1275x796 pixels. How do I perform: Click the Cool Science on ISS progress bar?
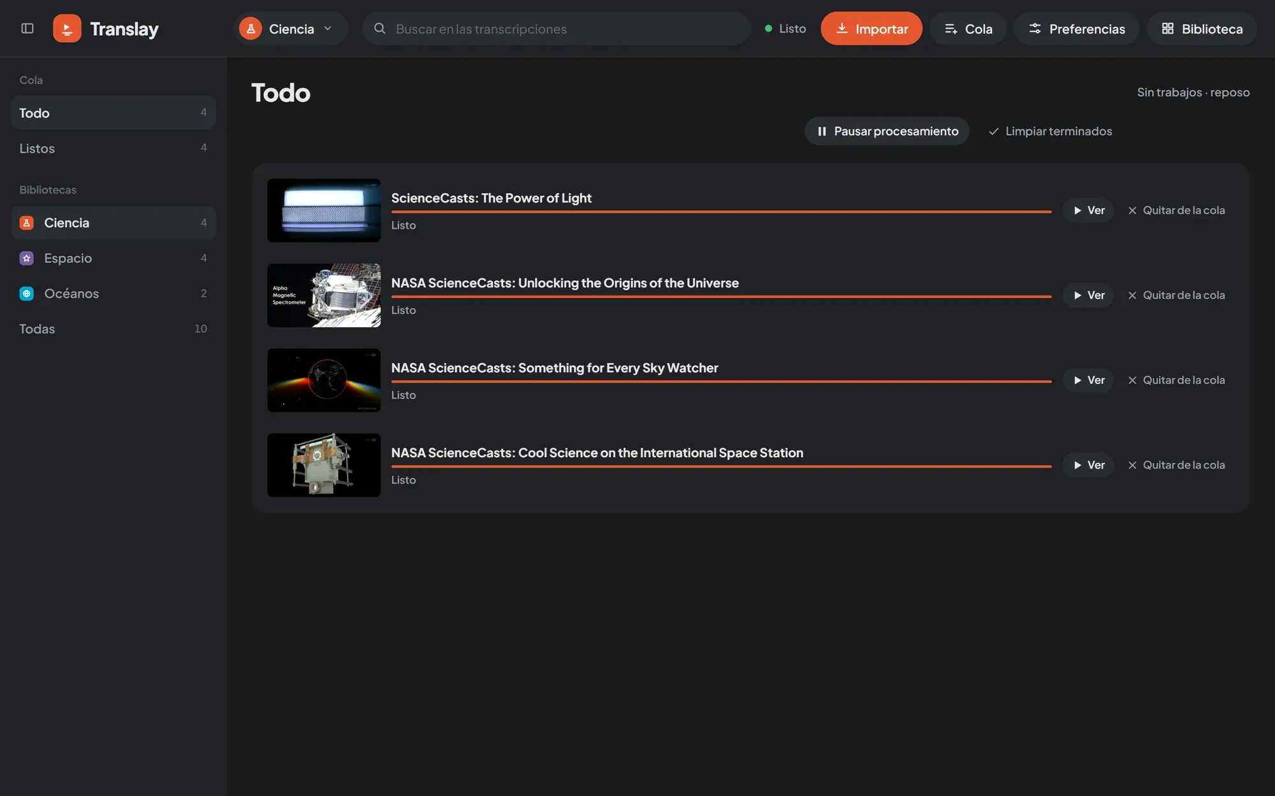pos(721,466)
